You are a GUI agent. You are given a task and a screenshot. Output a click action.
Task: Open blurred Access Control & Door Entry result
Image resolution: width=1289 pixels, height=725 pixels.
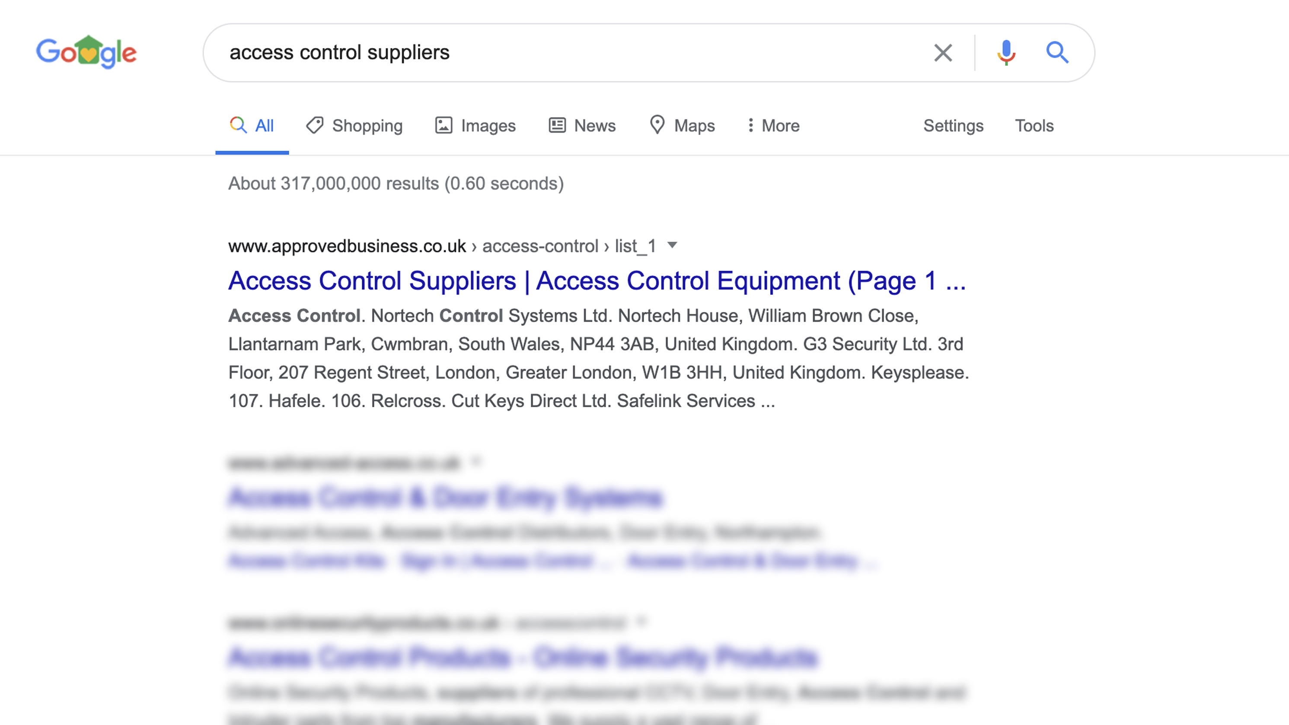pyautogui.click(x=445, y=497)
